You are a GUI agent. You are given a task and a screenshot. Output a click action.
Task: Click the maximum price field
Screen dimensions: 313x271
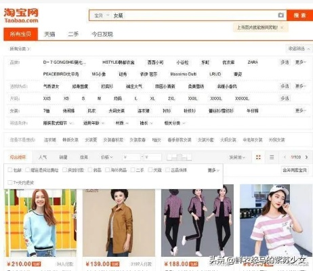pos(153,157)
